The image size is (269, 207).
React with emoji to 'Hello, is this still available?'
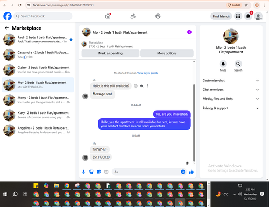click(x=136, y=86)
